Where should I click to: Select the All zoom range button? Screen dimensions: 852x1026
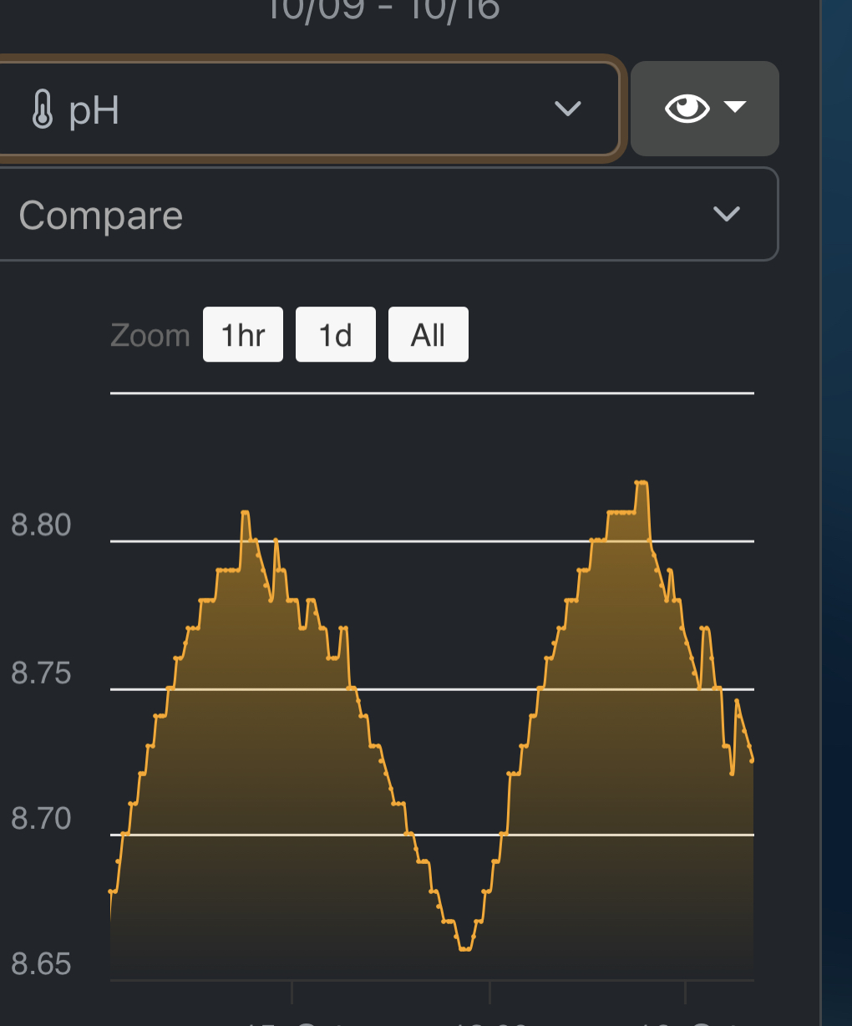429,335
